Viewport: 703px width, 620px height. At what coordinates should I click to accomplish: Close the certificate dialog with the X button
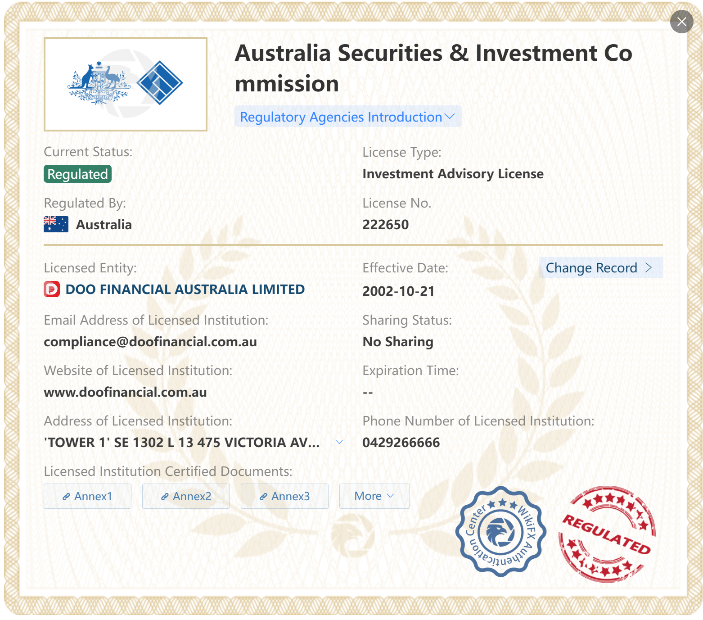coord(681,22)
